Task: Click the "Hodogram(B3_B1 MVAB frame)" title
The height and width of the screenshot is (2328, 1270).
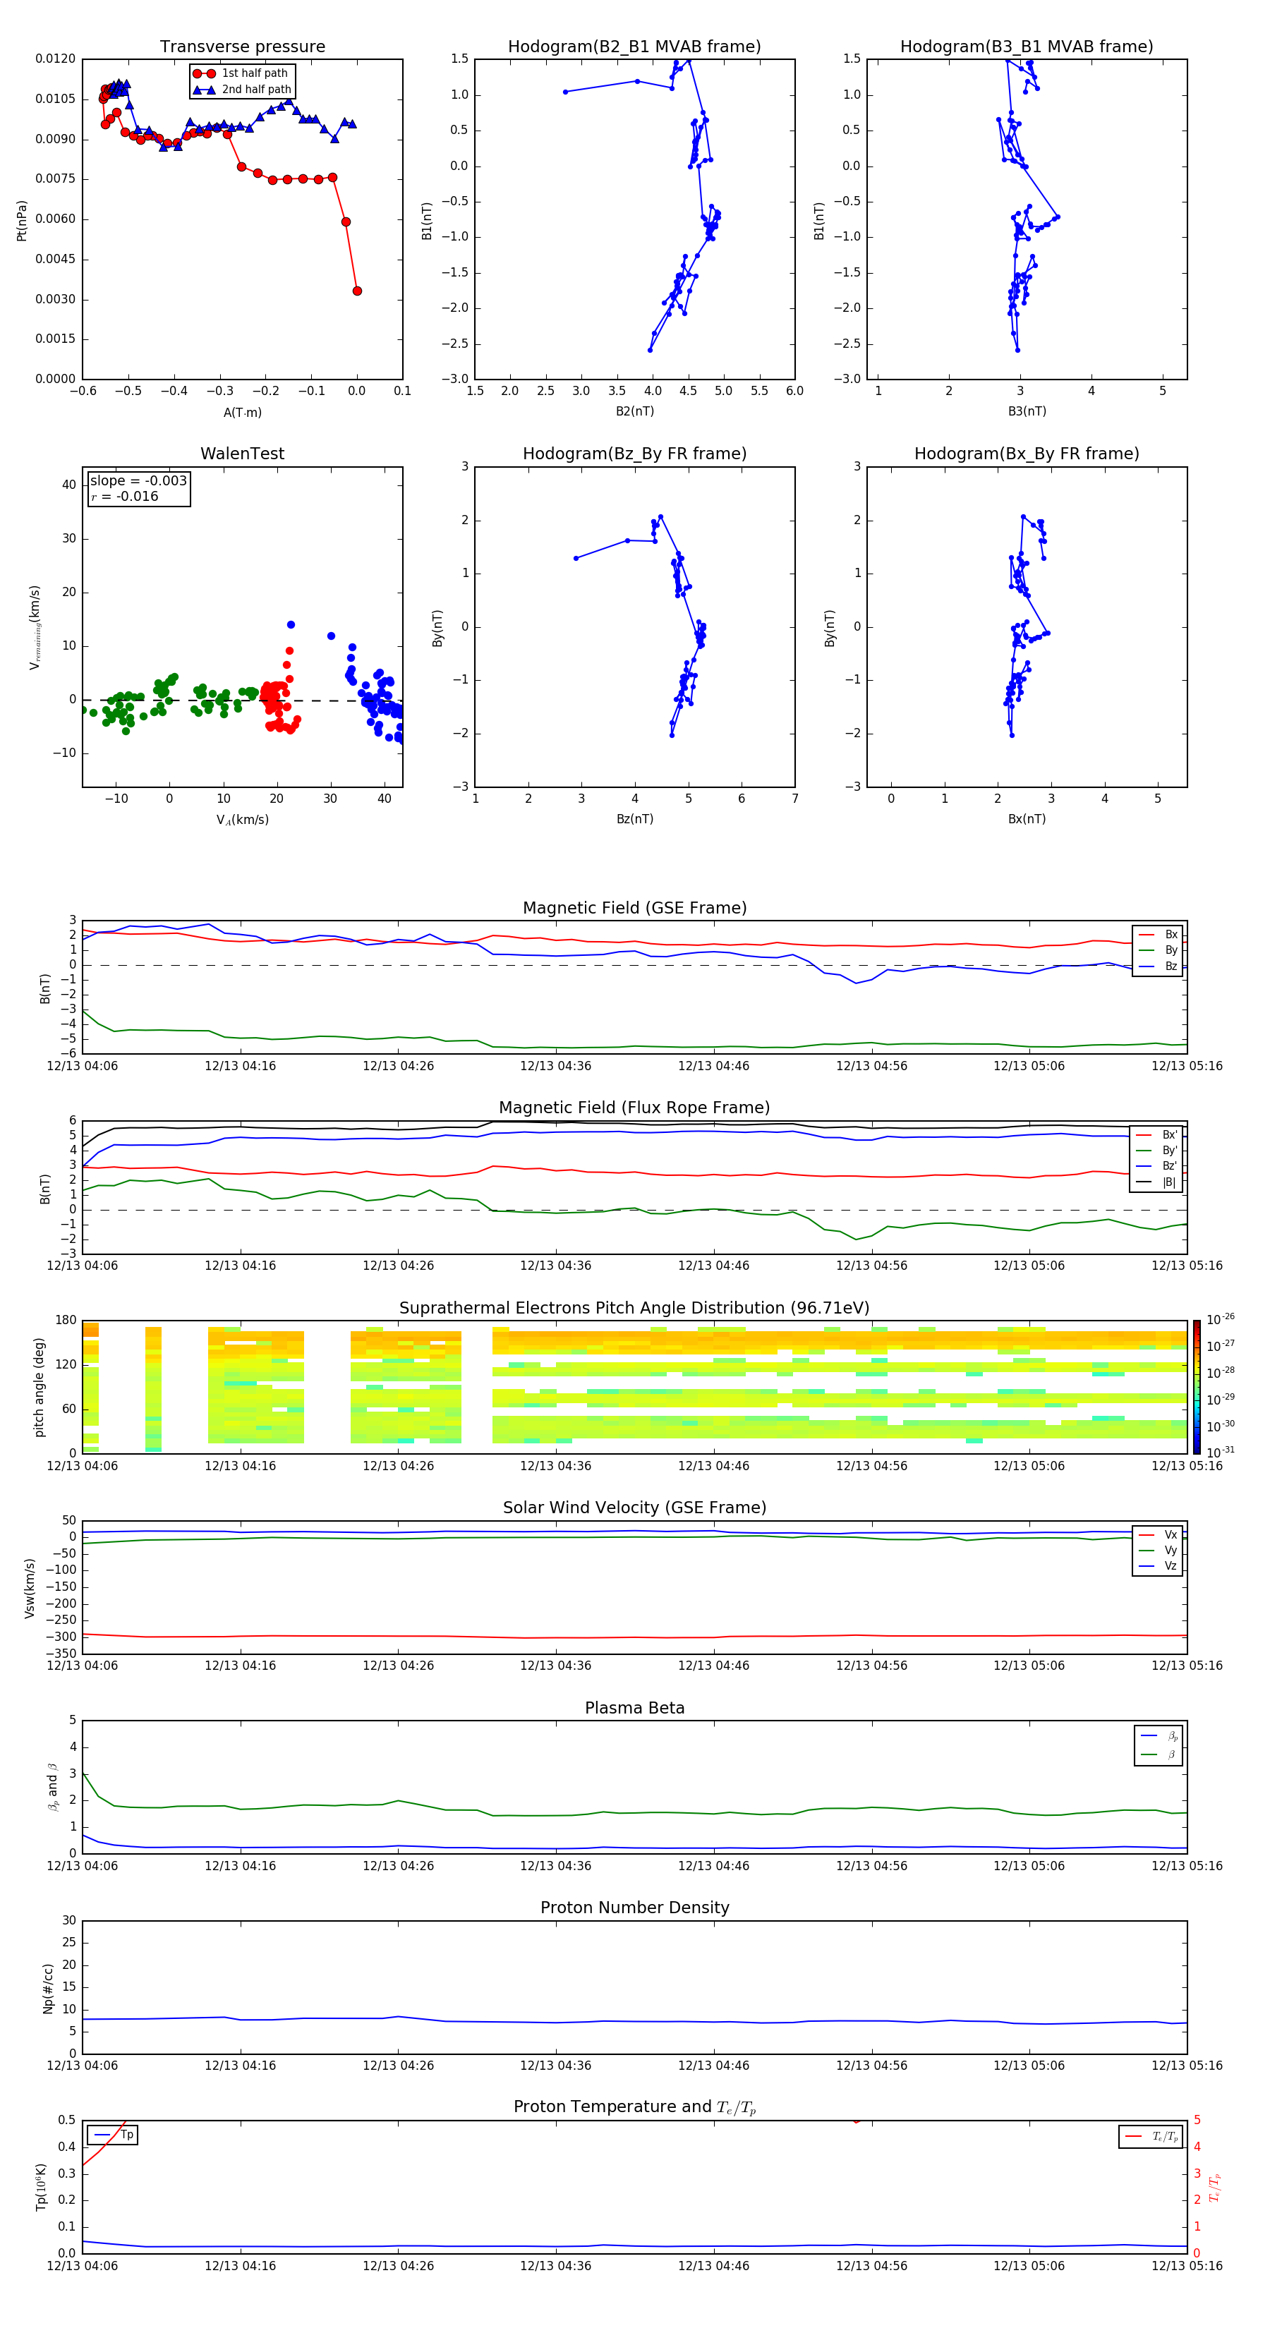Action: coord(1027,47)
